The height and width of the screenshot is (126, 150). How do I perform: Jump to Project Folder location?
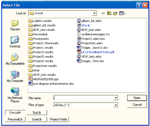59,119
